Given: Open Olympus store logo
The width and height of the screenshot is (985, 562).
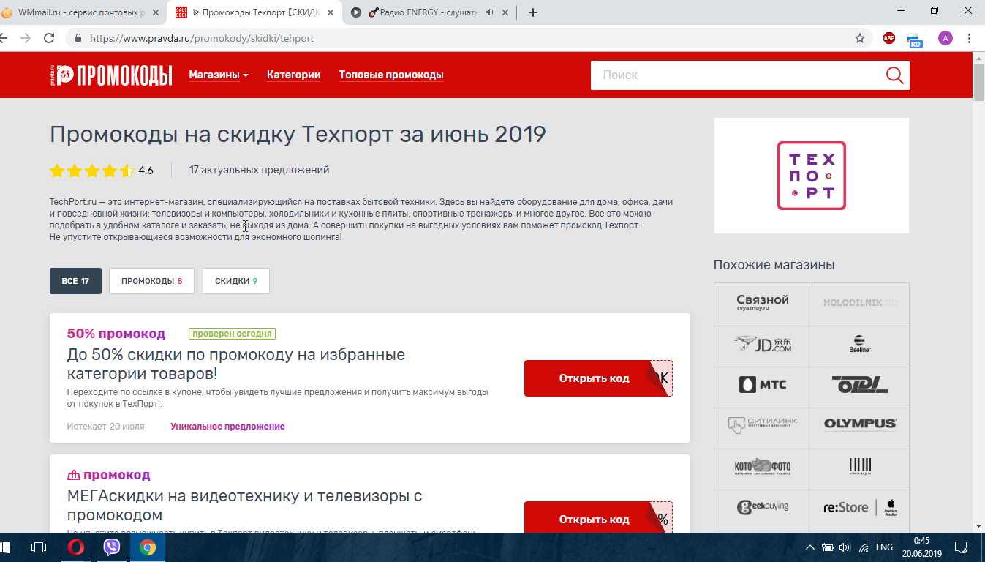Looking at the screenshot, I should point(861,424).
